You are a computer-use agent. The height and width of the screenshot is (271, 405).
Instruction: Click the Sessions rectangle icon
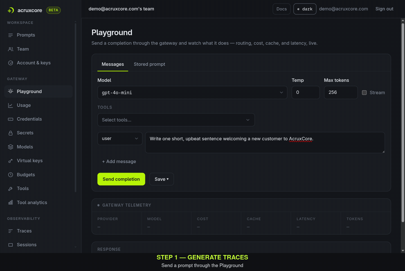(x=11, y=245)
